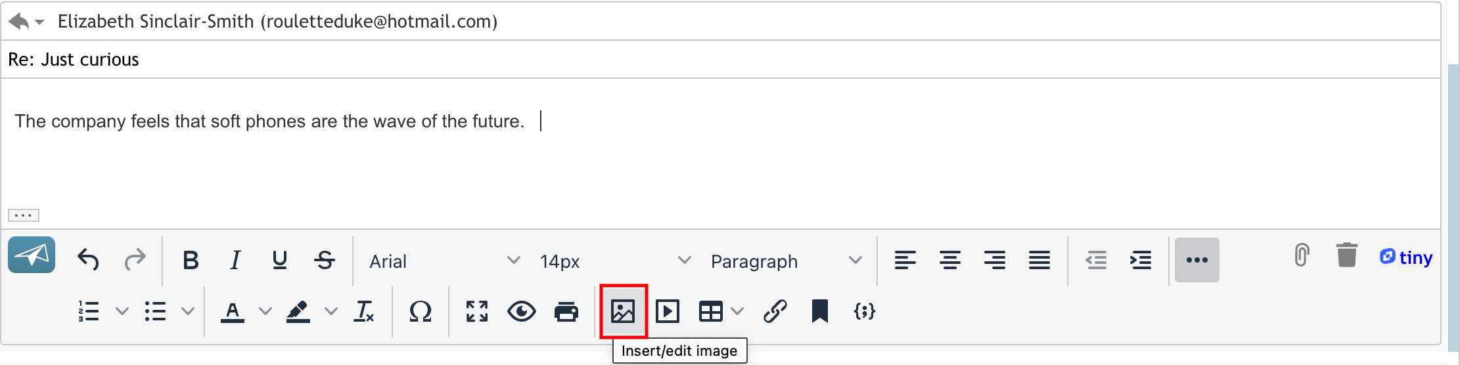Toggle italic formatting
1460x365 pixels.
click(235, 261)
